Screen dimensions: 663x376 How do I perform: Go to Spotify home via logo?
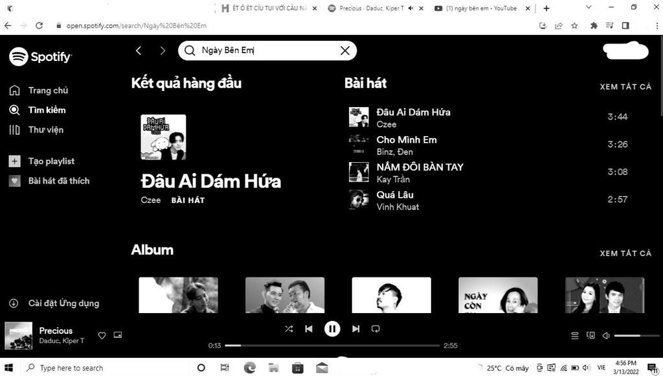pos(40,56)
